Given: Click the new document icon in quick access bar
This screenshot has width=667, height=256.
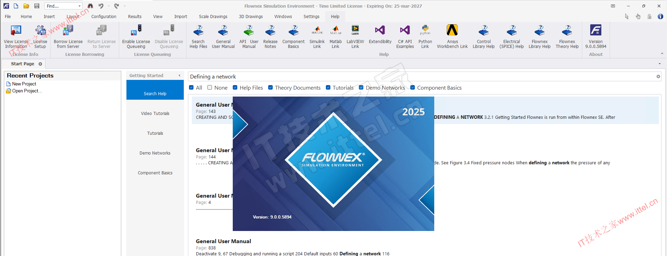Looking at the screenshot, I should pos(16,6).
